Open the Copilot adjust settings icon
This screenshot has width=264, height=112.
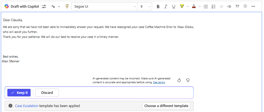(x=44, y=7)
